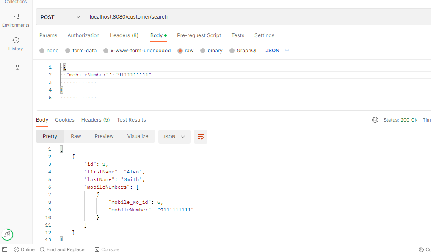The width and height of the screenshot is (431, 252).
Task: Click the "Smith" value in the response
Action: pos(131,180)
